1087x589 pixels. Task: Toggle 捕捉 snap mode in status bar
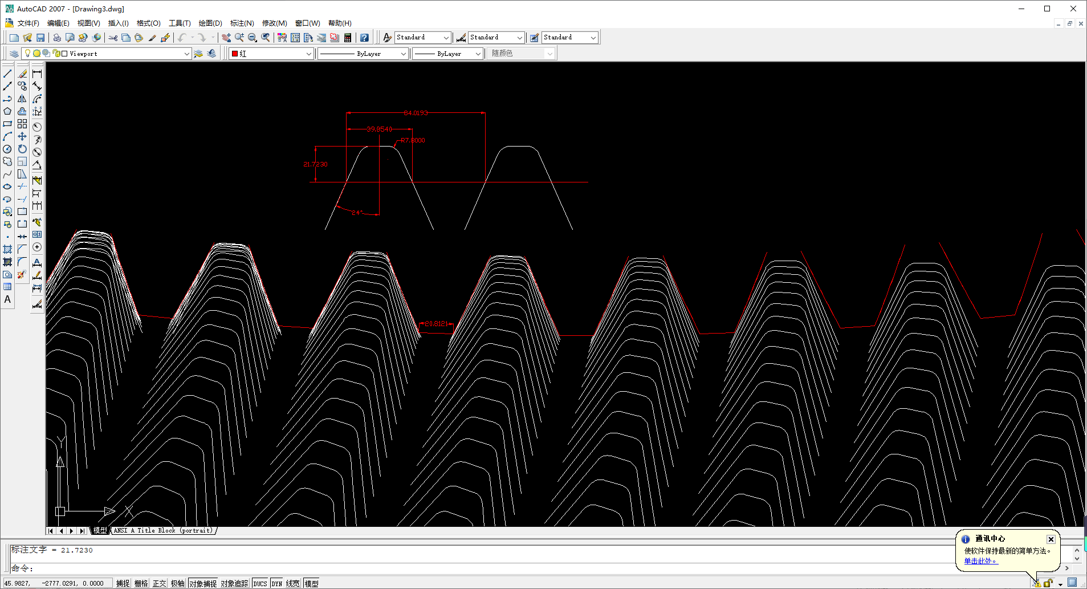(x=123, y=583)
